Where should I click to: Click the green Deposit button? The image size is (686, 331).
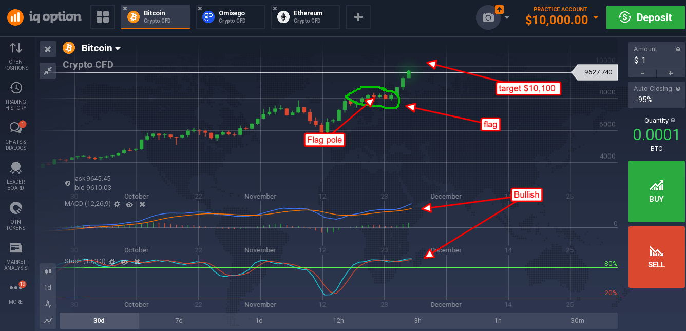(x=645, y=17)
